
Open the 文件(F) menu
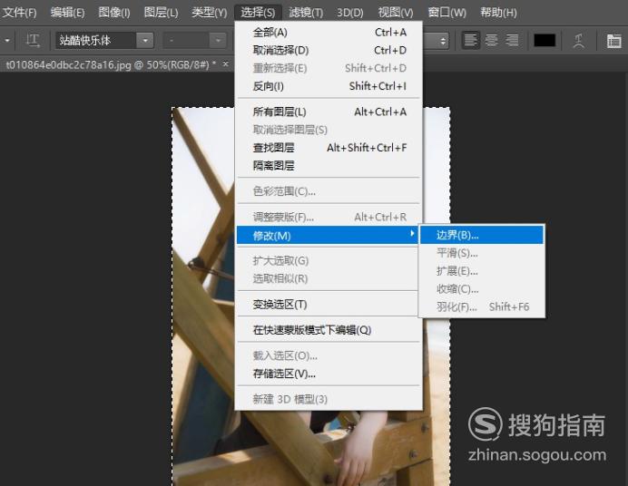(x=19, y=13)
